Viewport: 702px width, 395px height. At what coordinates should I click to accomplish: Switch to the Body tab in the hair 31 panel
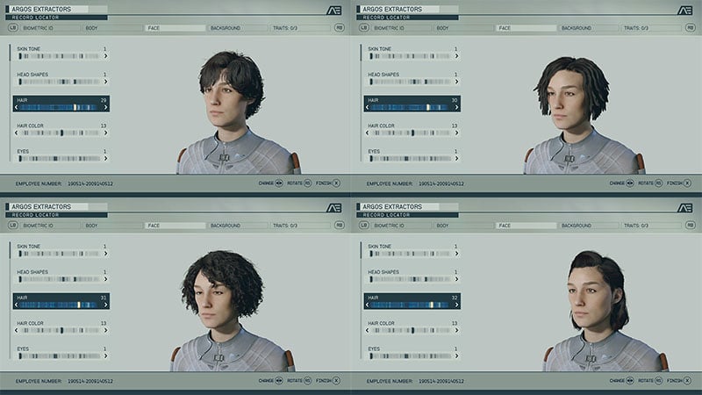pos(112,226)
